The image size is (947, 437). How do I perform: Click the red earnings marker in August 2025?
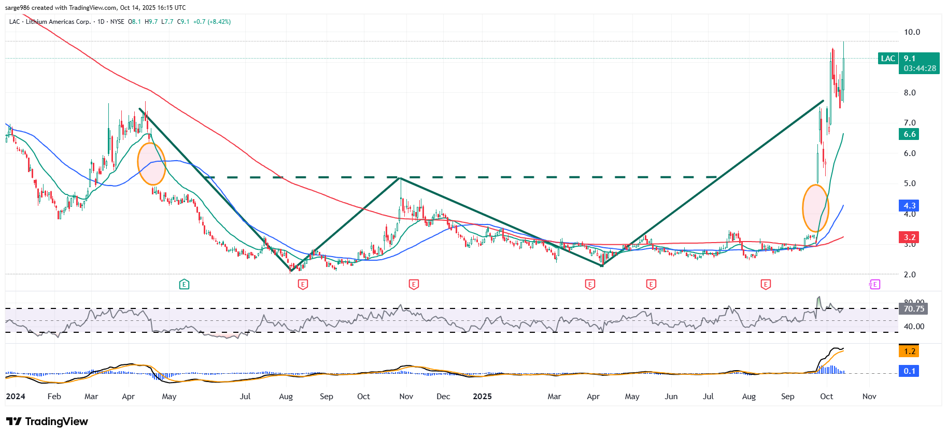coord(766,284)
